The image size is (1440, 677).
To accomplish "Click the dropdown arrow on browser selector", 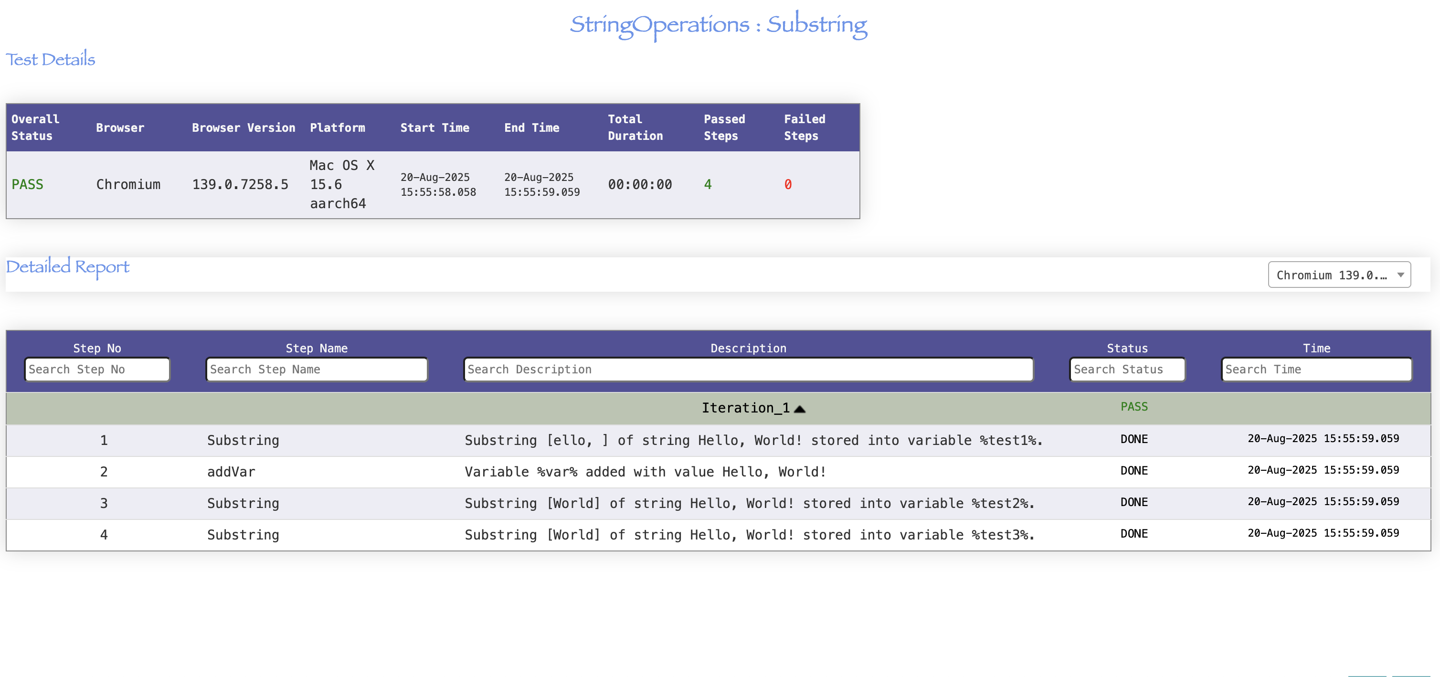I will 1400,275.
